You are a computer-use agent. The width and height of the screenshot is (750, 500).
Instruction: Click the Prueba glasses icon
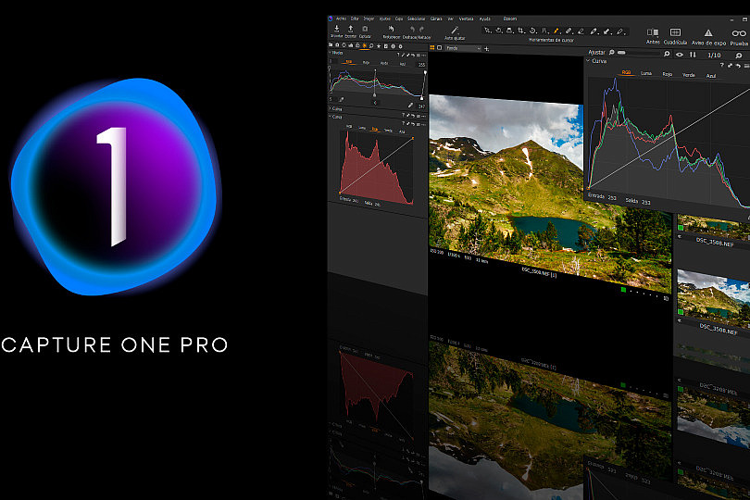[739, 33]
